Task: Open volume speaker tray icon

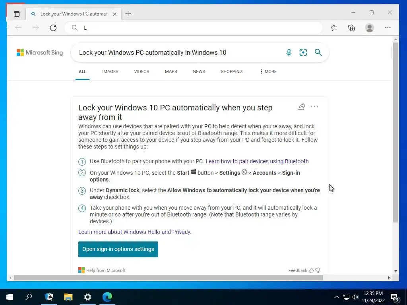Action: [355, 297]
